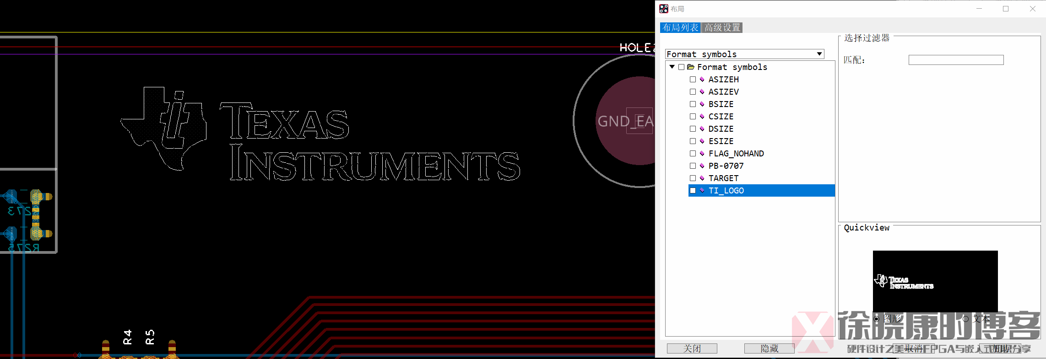Click the 帮助 button
Image resolution: width=1046 pixels, height=359 pixels.
coord(1000,348)
